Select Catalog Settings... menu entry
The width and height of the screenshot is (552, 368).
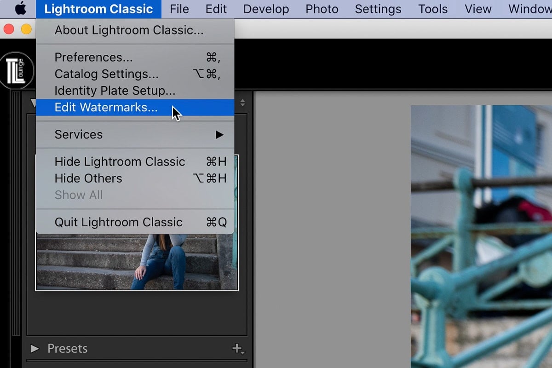(x=135, y=74)
